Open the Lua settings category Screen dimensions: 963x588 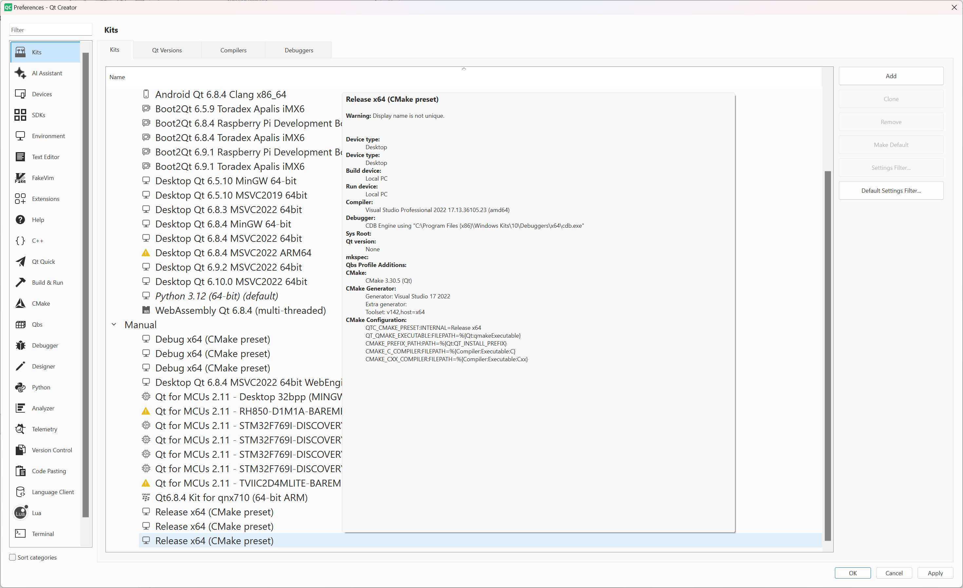click(36, 513)
